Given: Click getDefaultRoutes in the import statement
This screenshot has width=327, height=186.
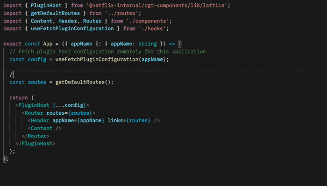Looking at the screenshot, I should [55, 14].
